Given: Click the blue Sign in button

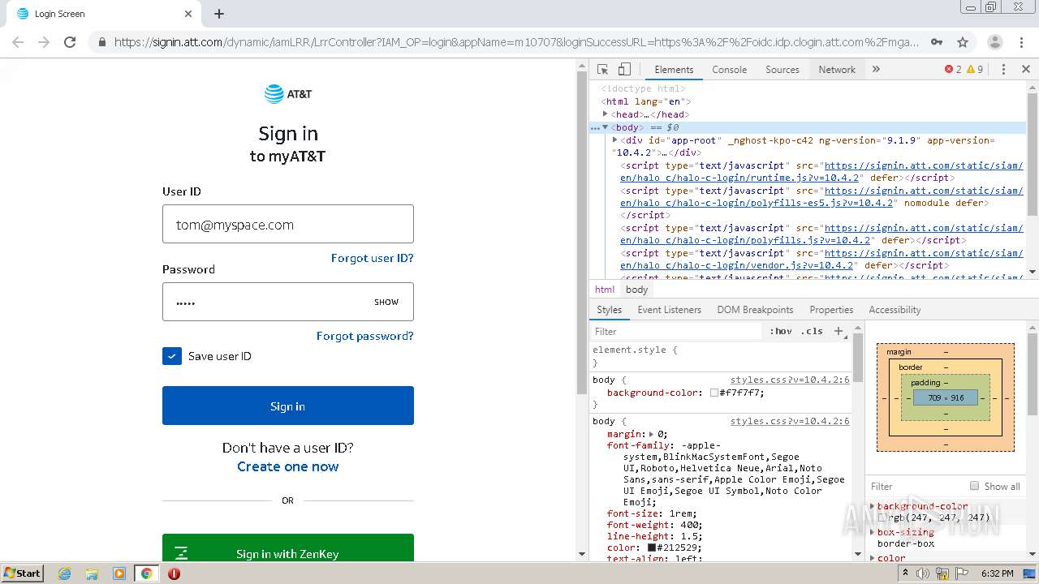Looking at the screenshot, I should click(x=288, y=406).
